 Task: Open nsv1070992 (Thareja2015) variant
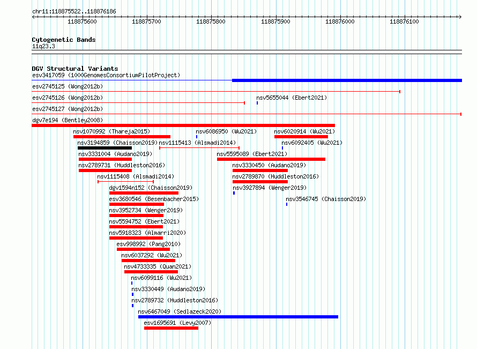[x=111, y=131]
